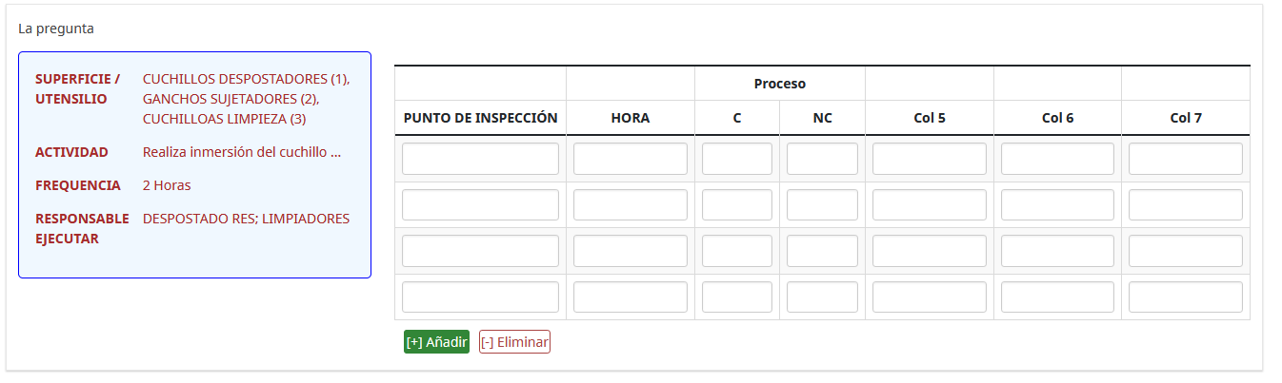
Task: Click third row C input box
Action: (x=737, y=251)
